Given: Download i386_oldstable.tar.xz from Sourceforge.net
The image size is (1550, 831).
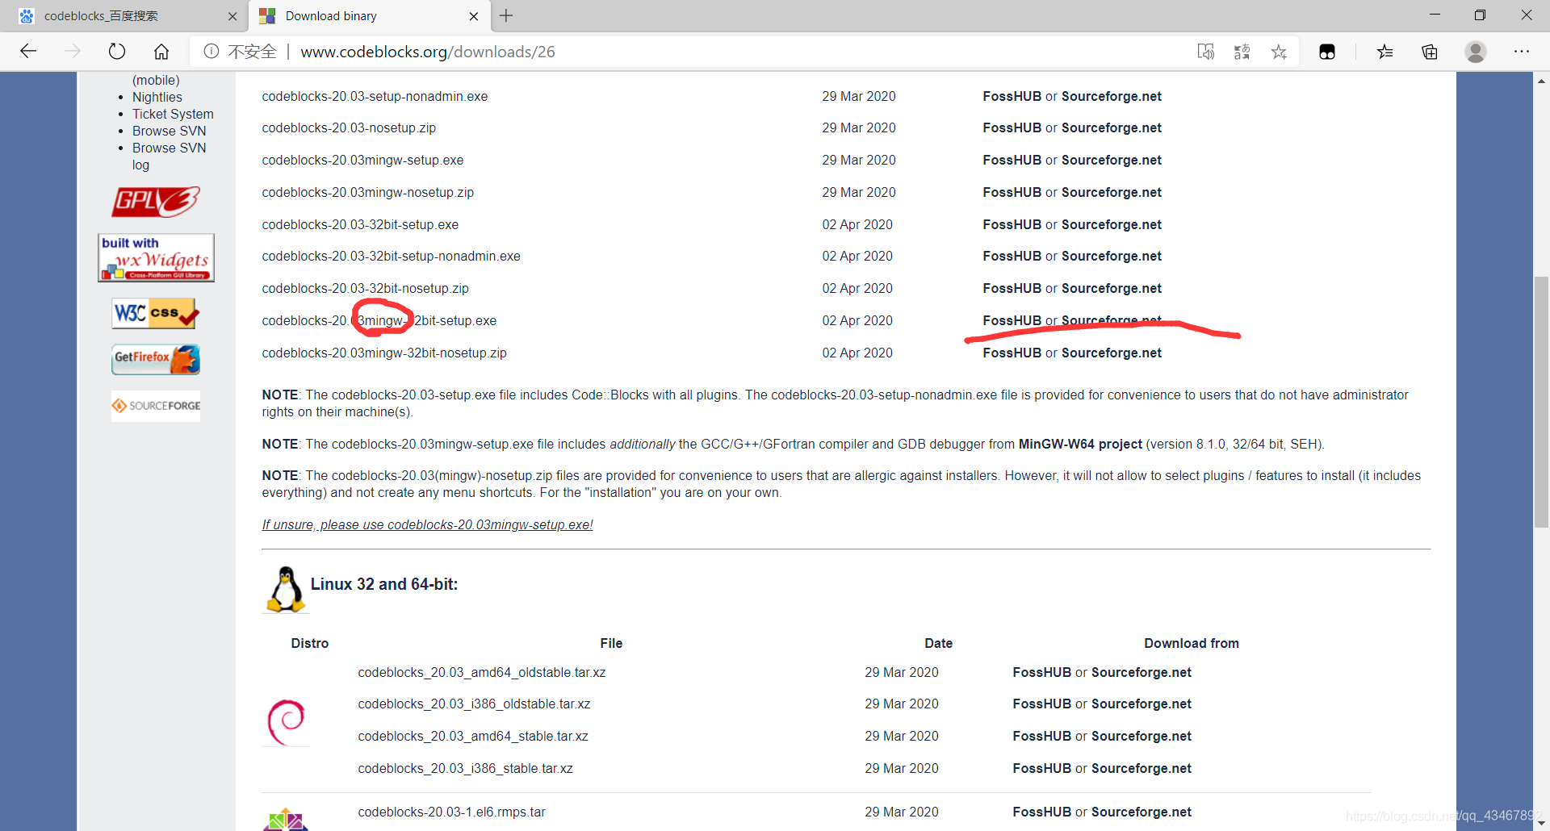Looking at the screenshot, I should click(1142, 704).
